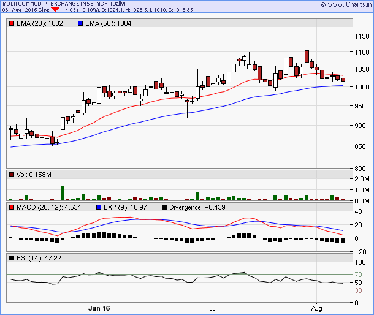
Task: Click the black Divergence legend swatch
Action: (x=164, y=207)
